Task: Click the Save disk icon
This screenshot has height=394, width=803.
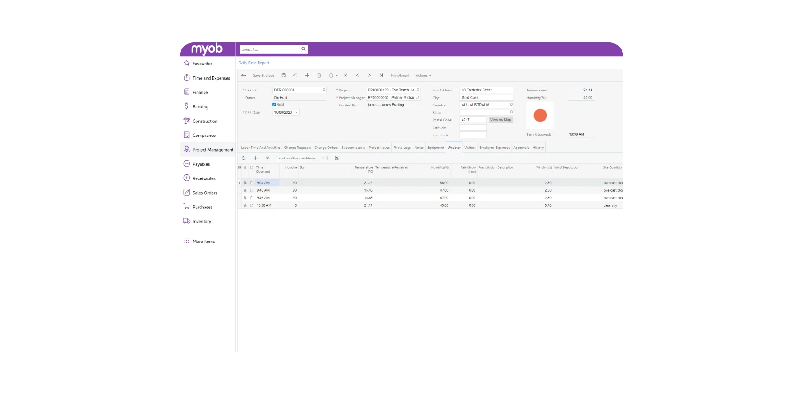Action: (x=283, y=76)
